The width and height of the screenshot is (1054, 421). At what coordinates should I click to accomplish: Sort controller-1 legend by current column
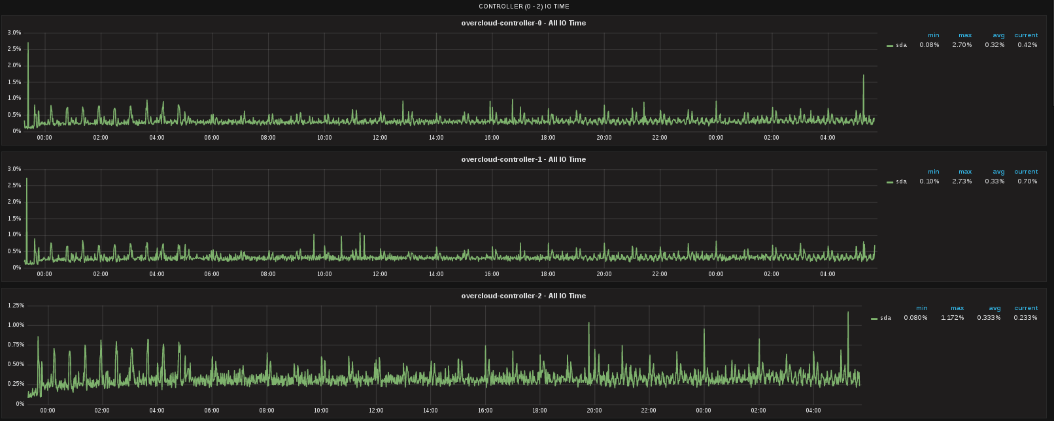[x=1026, y=172]
